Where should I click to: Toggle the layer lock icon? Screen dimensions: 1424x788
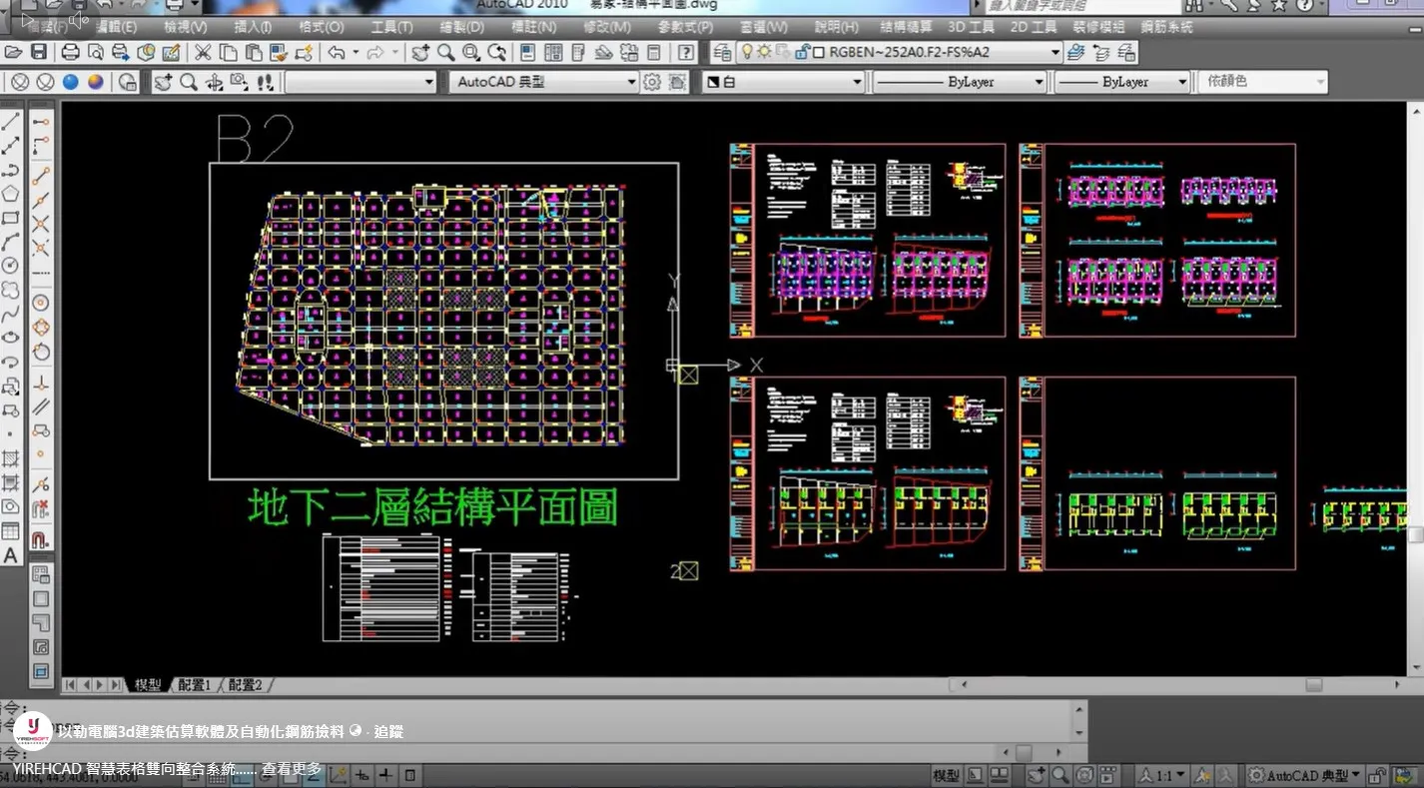tap(801, 52)
